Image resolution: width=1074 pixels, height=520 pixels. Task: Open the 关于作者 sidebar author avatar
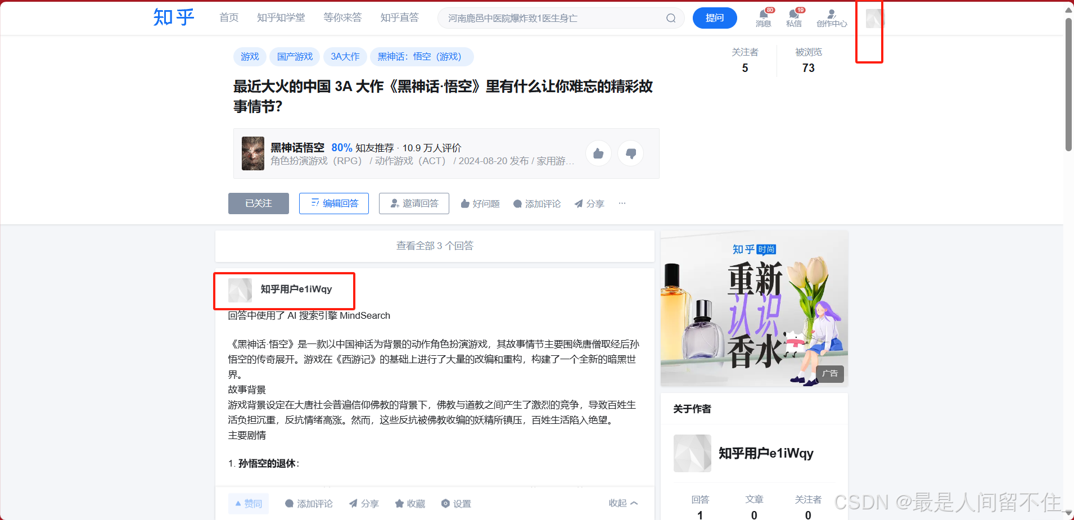coord(692,453)
